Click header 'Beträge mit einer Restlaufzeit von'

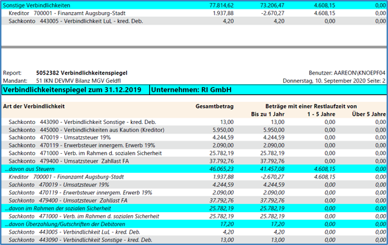311,106
